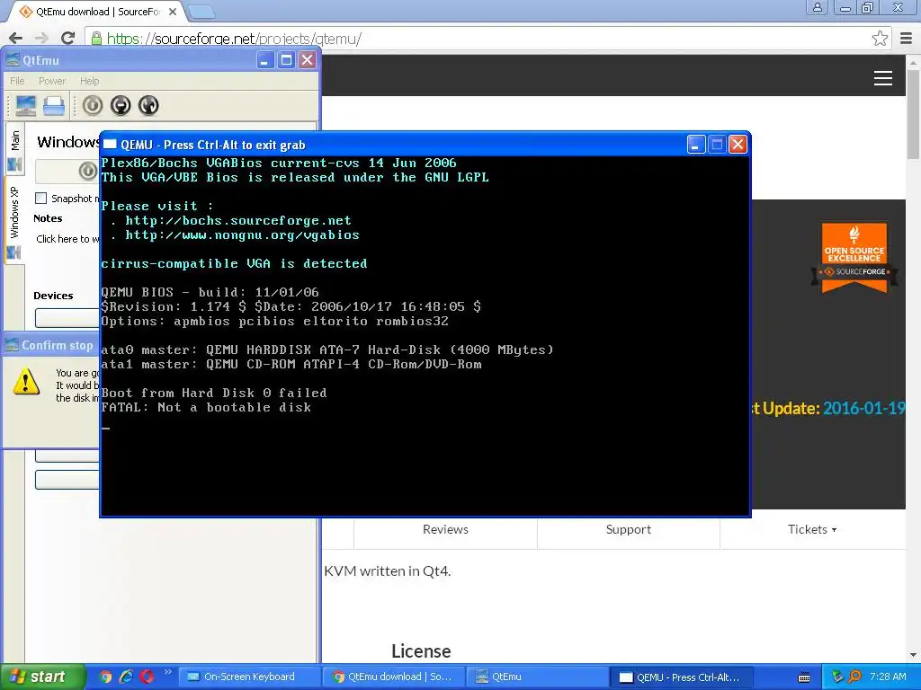921x690 pixels.
Task: Click the New Machine computer icon in QtEmu toolbar
Action: point(26,106)
